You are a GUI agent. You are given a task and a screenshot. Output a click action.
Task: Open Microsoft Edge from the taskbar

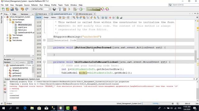point(25,108)
